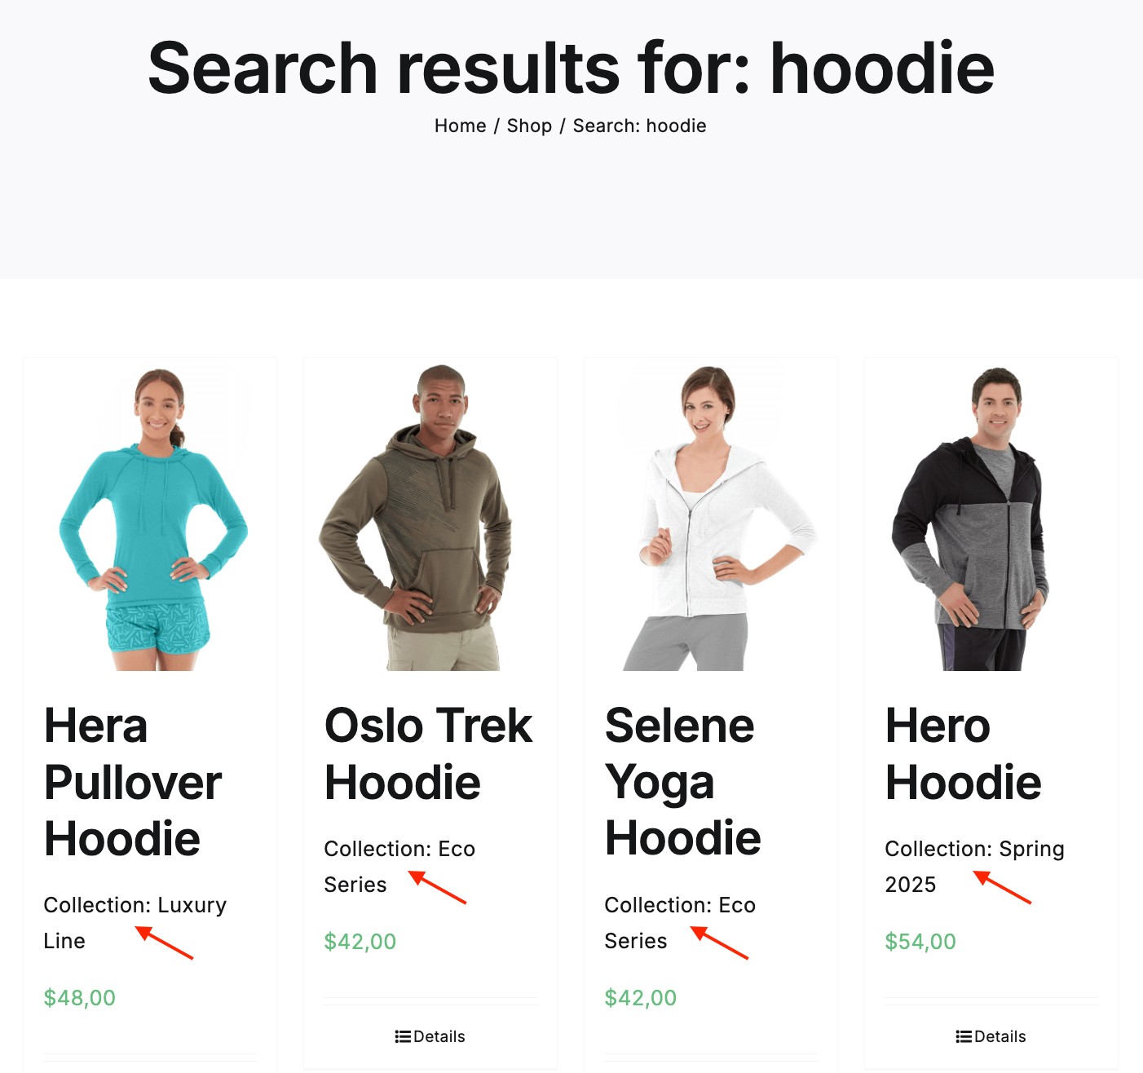Open the Oslo Trek Hoodie title link

(x=429, y=753)
